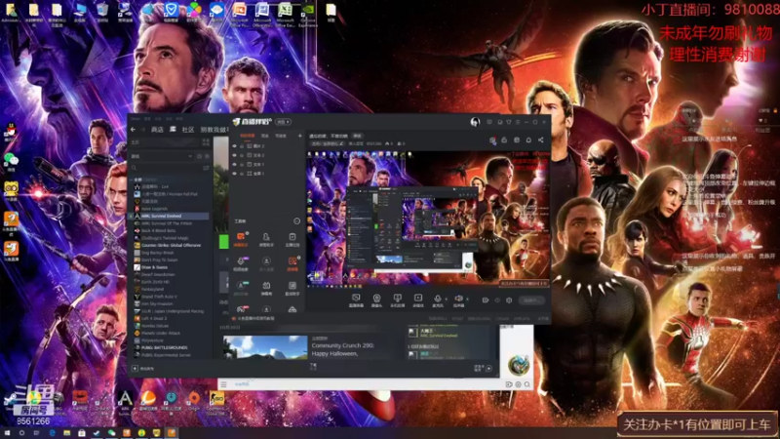Open 商店 tab in Steam window
Screen dimensions: 780x439
pyautogui.click(x=157, y=130)
